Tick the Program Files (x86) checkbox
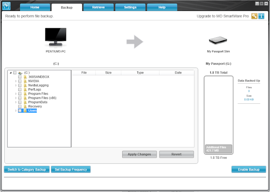Image resolution: width=270 pixels, height=192 pixels. click(x=20, y=98)
